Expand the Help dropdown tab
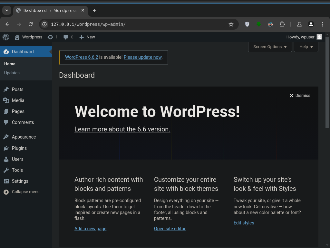330x248 pixels. point(306,47)
